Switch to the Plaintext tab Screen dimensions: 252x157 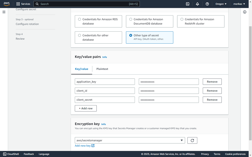pyautogui.click(x=102, y=69)
